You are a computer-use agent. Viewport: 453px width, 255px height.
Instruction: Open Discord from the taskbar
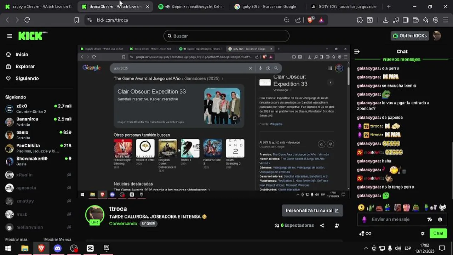[57, 248]
